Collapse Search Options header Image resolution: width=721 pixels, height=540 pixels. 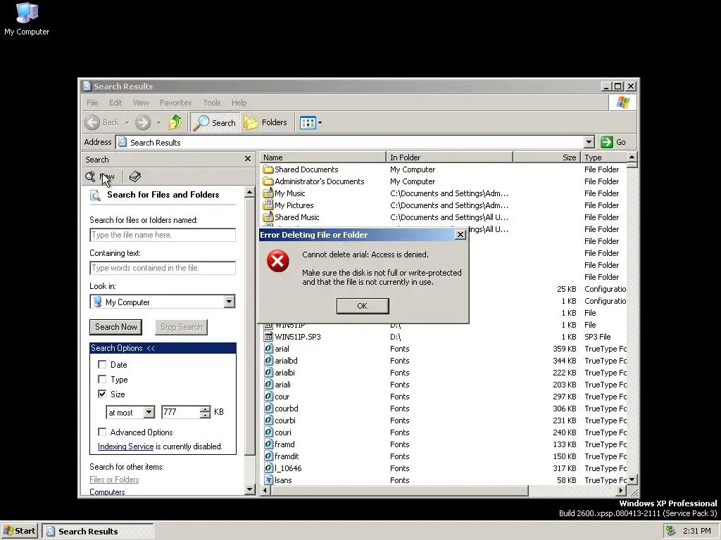tap(163, 348)
